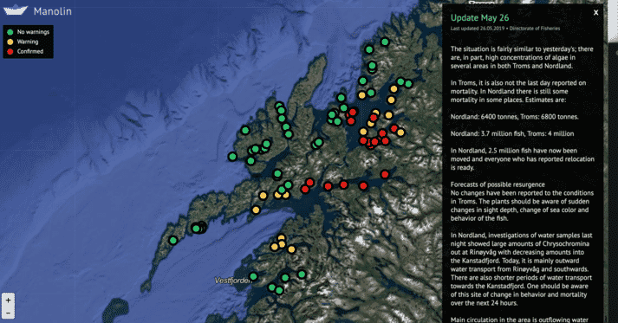This screenshot has width=618, height=323.
Task: Select the northernmost green site marker
Action: [385, 42]
